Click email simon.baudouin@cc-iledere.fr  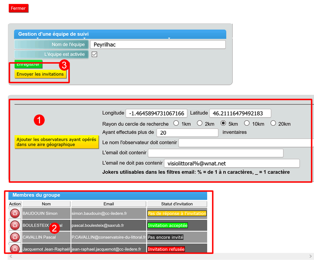pos(99,213)
